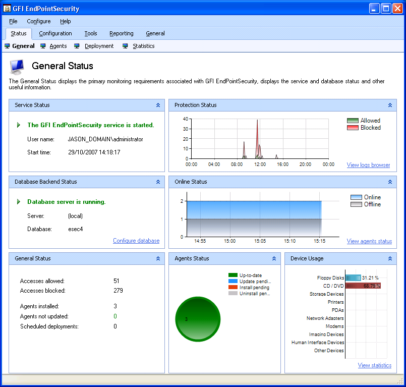Open the Configure menu
The height and width of the screenshot is (387, 406).
point(39,21)
